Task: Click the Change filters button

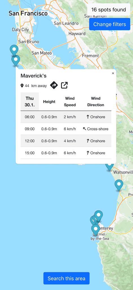Action: tap(110, 24)
